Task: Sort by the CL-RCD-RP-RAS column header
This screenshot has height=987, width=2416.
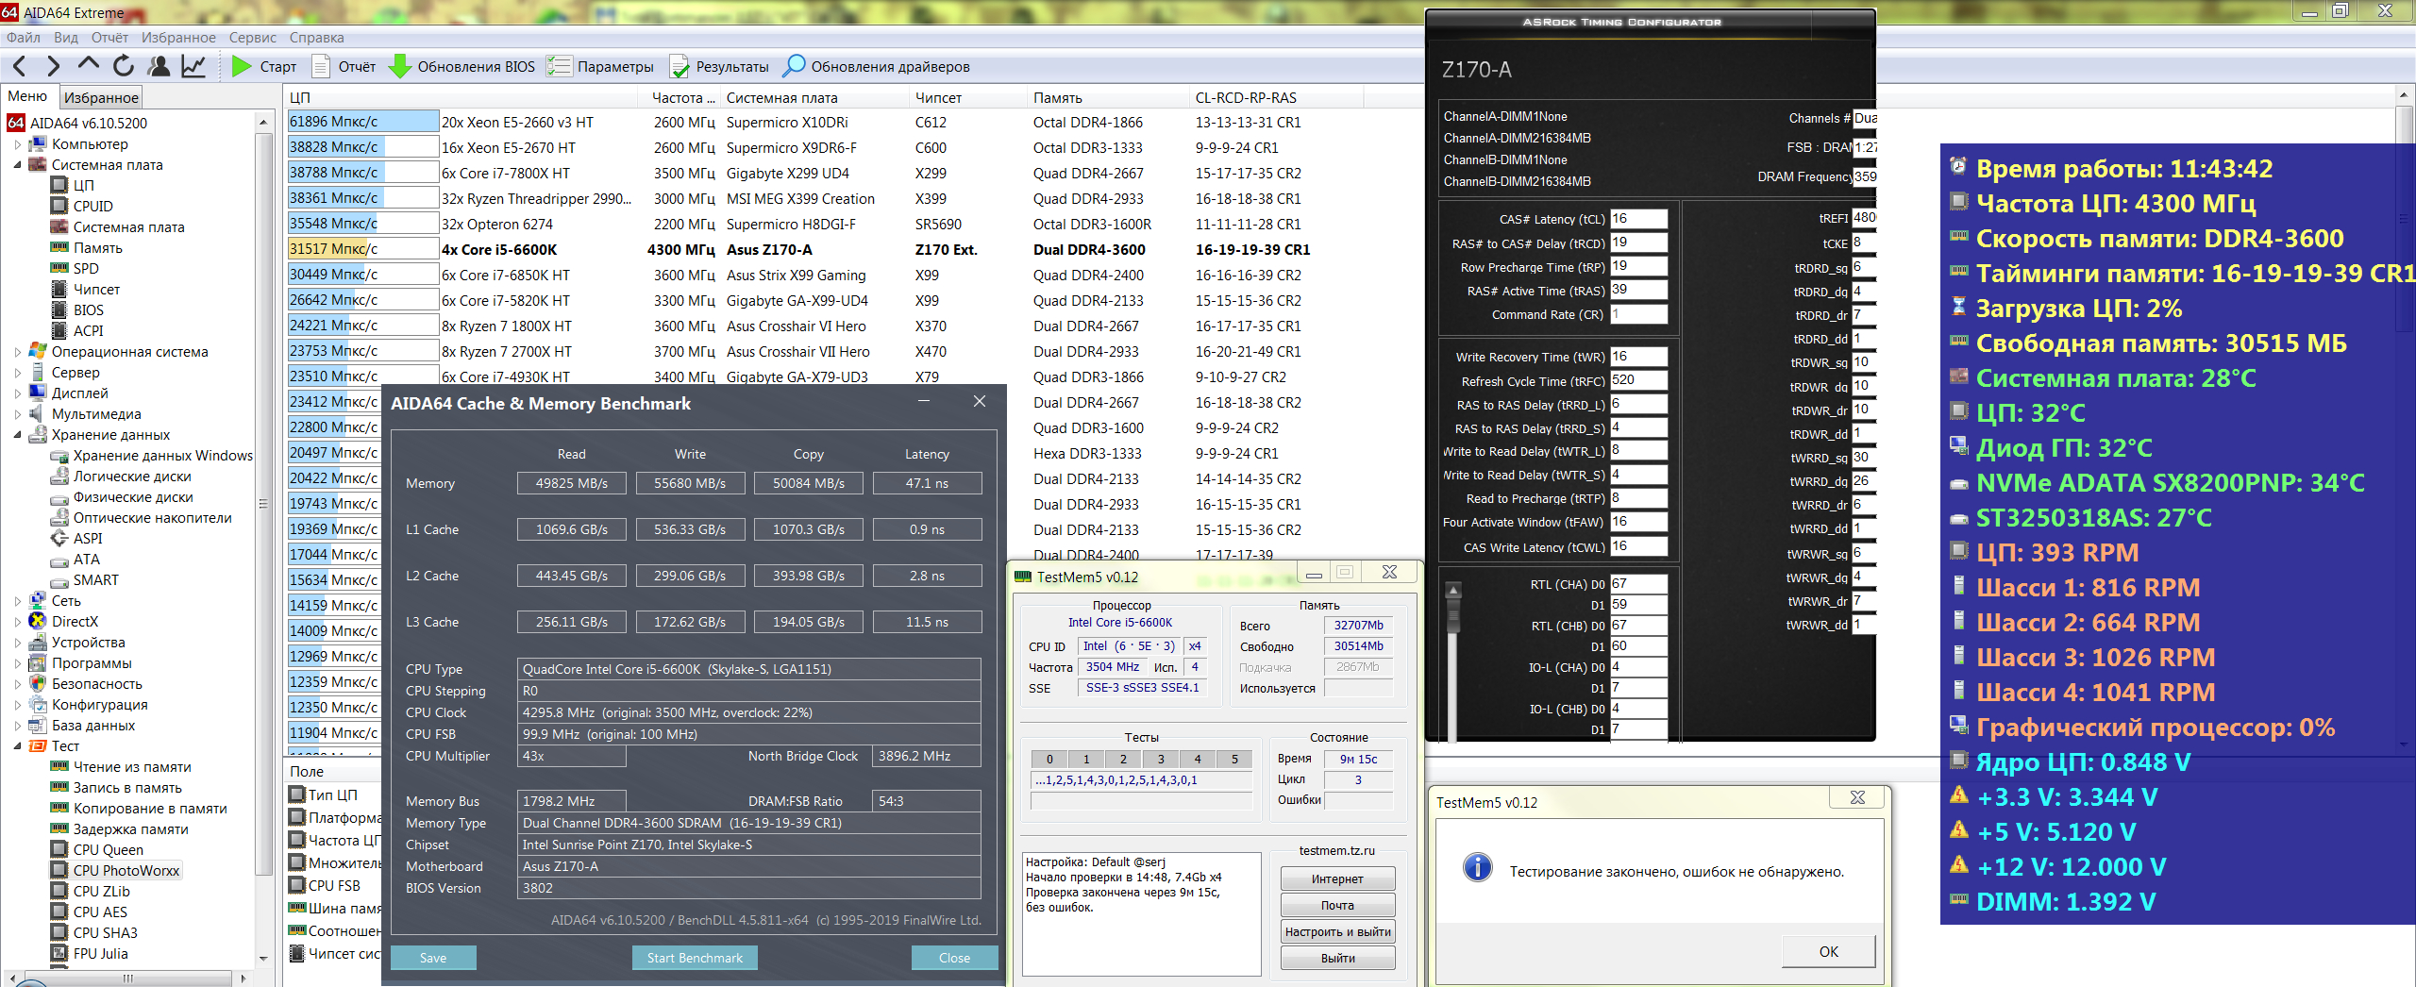Action: (1246, 97)
